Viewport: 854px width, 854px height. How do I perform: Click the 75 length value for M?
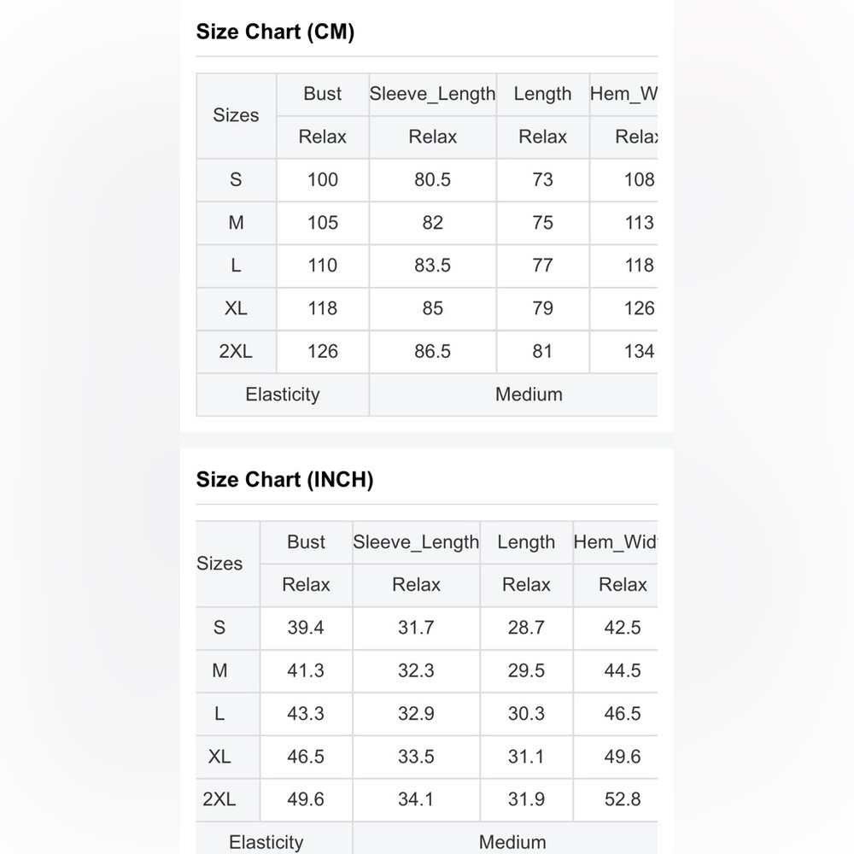point(542,223)
